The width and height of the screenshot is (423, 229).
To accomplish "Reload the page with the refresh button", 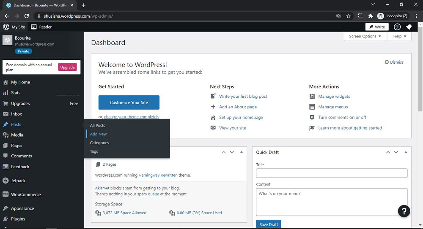I will (x=26, y=16).
